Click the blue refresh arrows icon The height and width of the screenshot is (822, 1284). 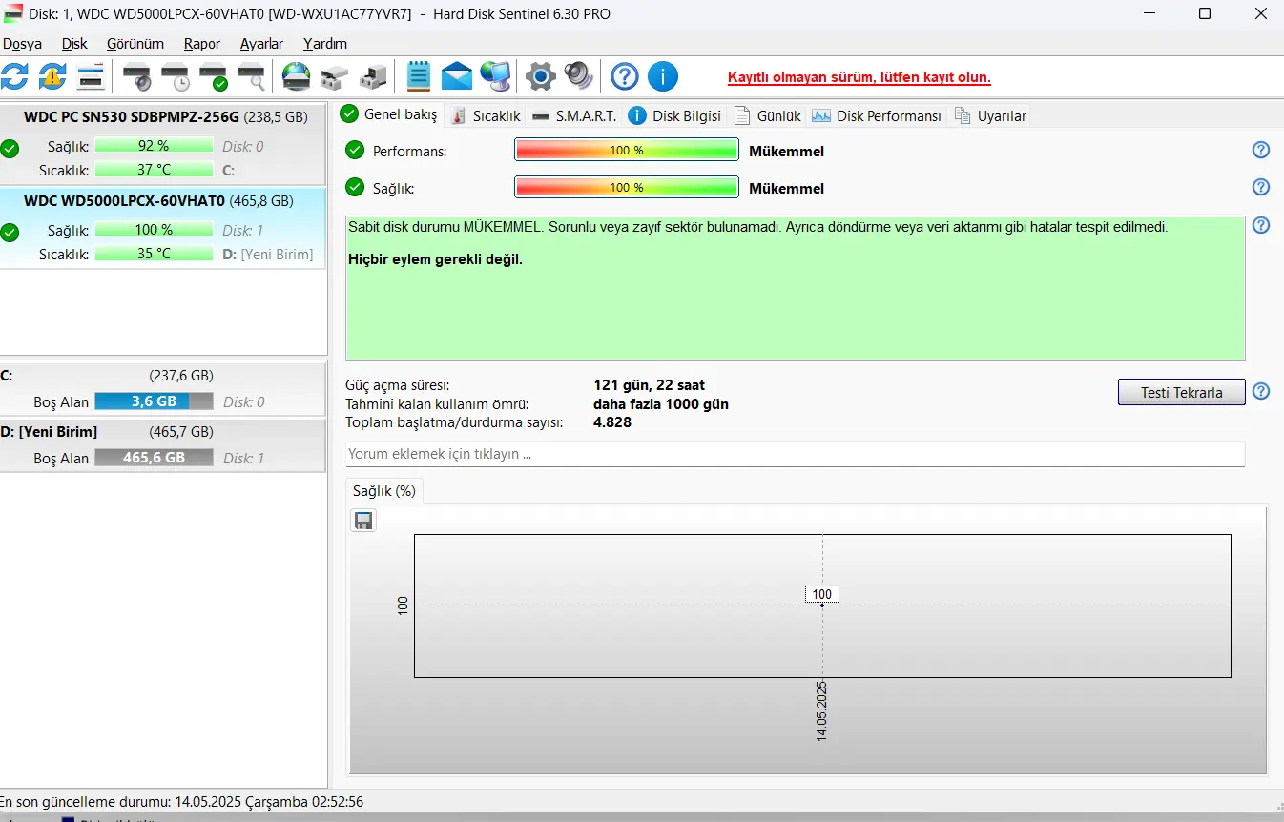[14, 76]
